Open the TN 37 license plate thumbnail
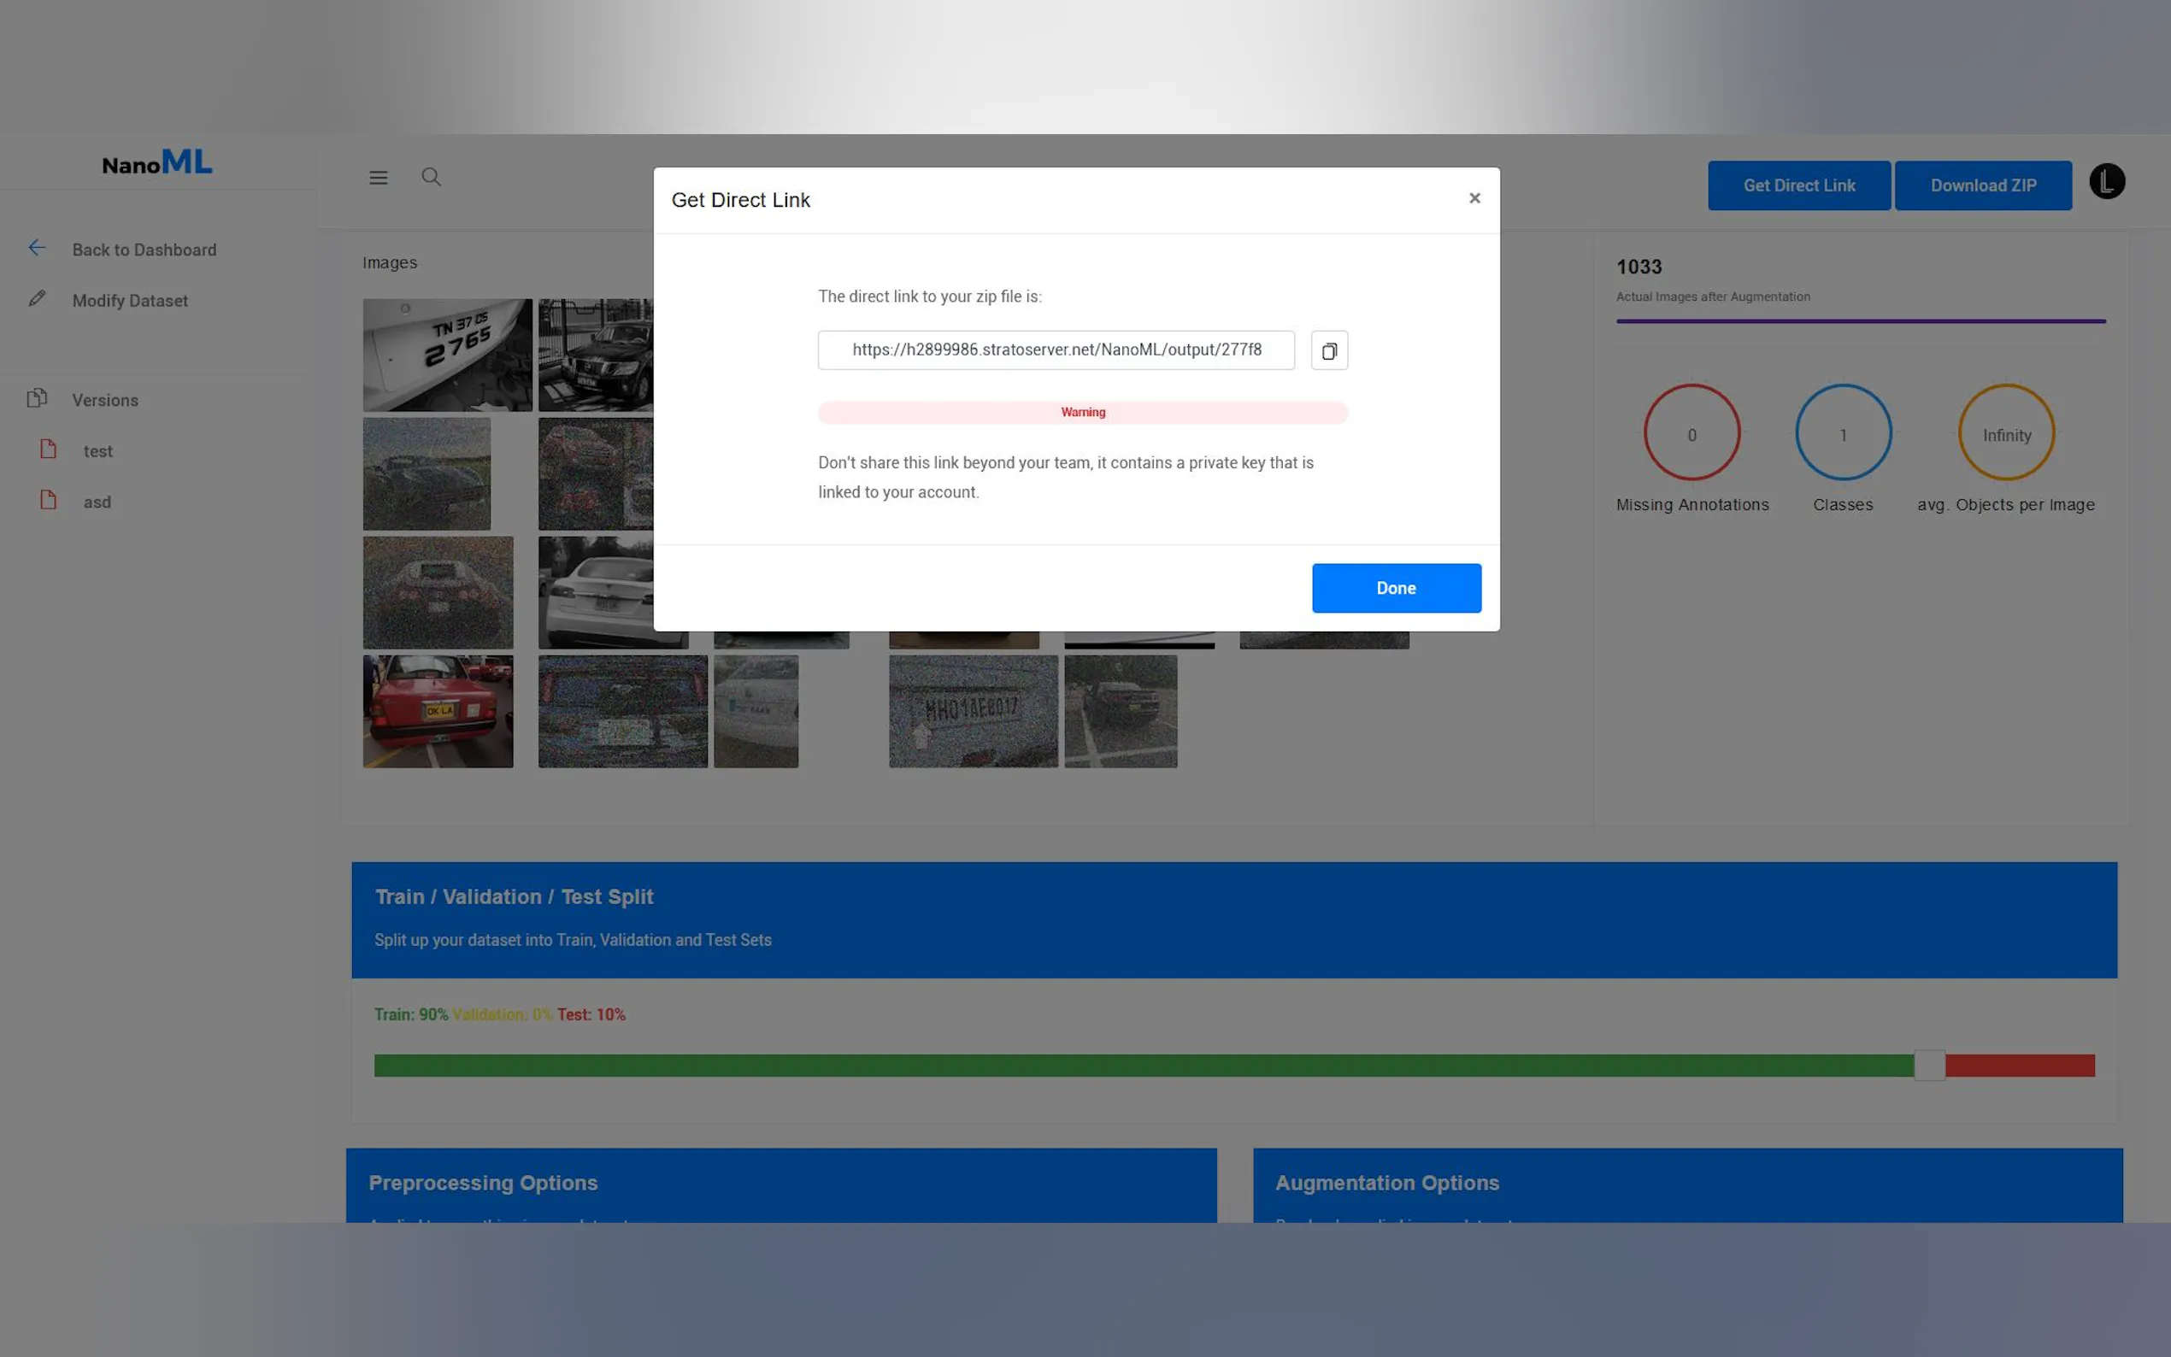 pyautogui.click(x=447, y=355)
